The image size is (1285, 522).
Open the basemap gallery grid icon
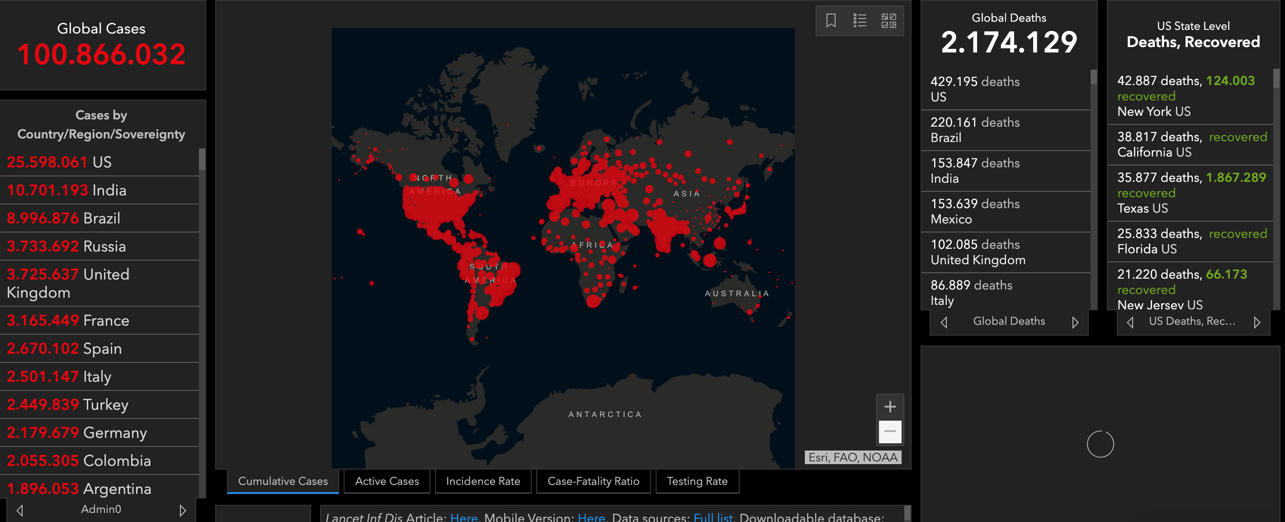[888, 20]
